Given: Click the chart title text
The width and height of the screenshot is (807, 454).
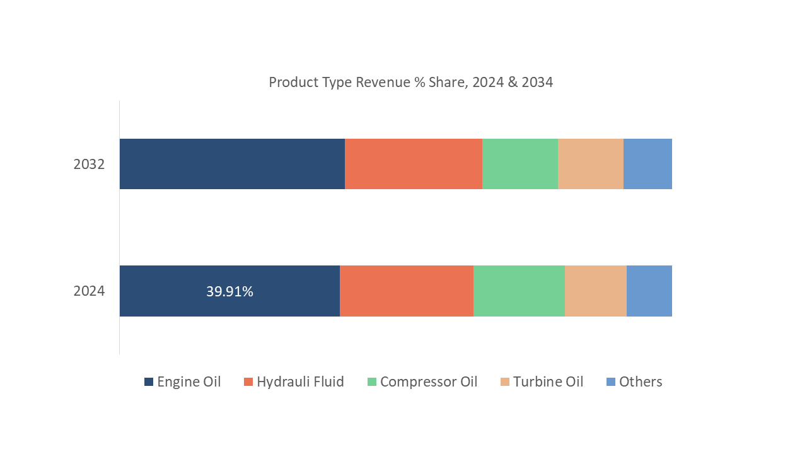Looking at the screenshot, I should click(x=410, y=82).
